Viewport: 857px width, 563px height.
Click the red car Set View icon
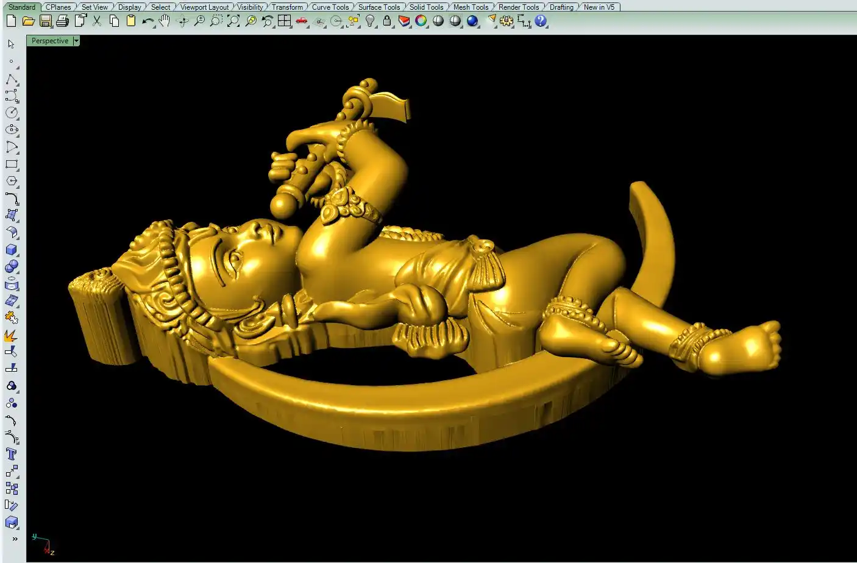pos(302,21)
